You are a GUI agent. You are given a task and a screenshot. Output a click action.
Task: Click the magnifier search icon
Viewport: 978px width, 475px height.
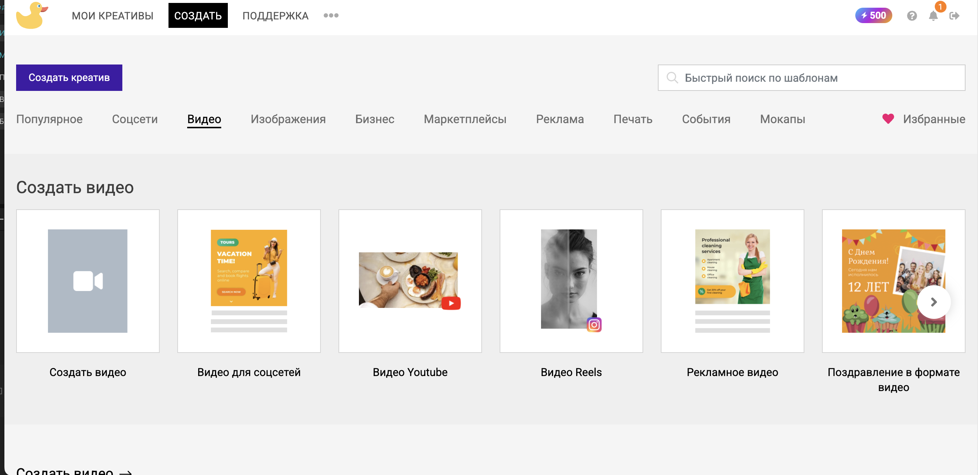(672, 78)
